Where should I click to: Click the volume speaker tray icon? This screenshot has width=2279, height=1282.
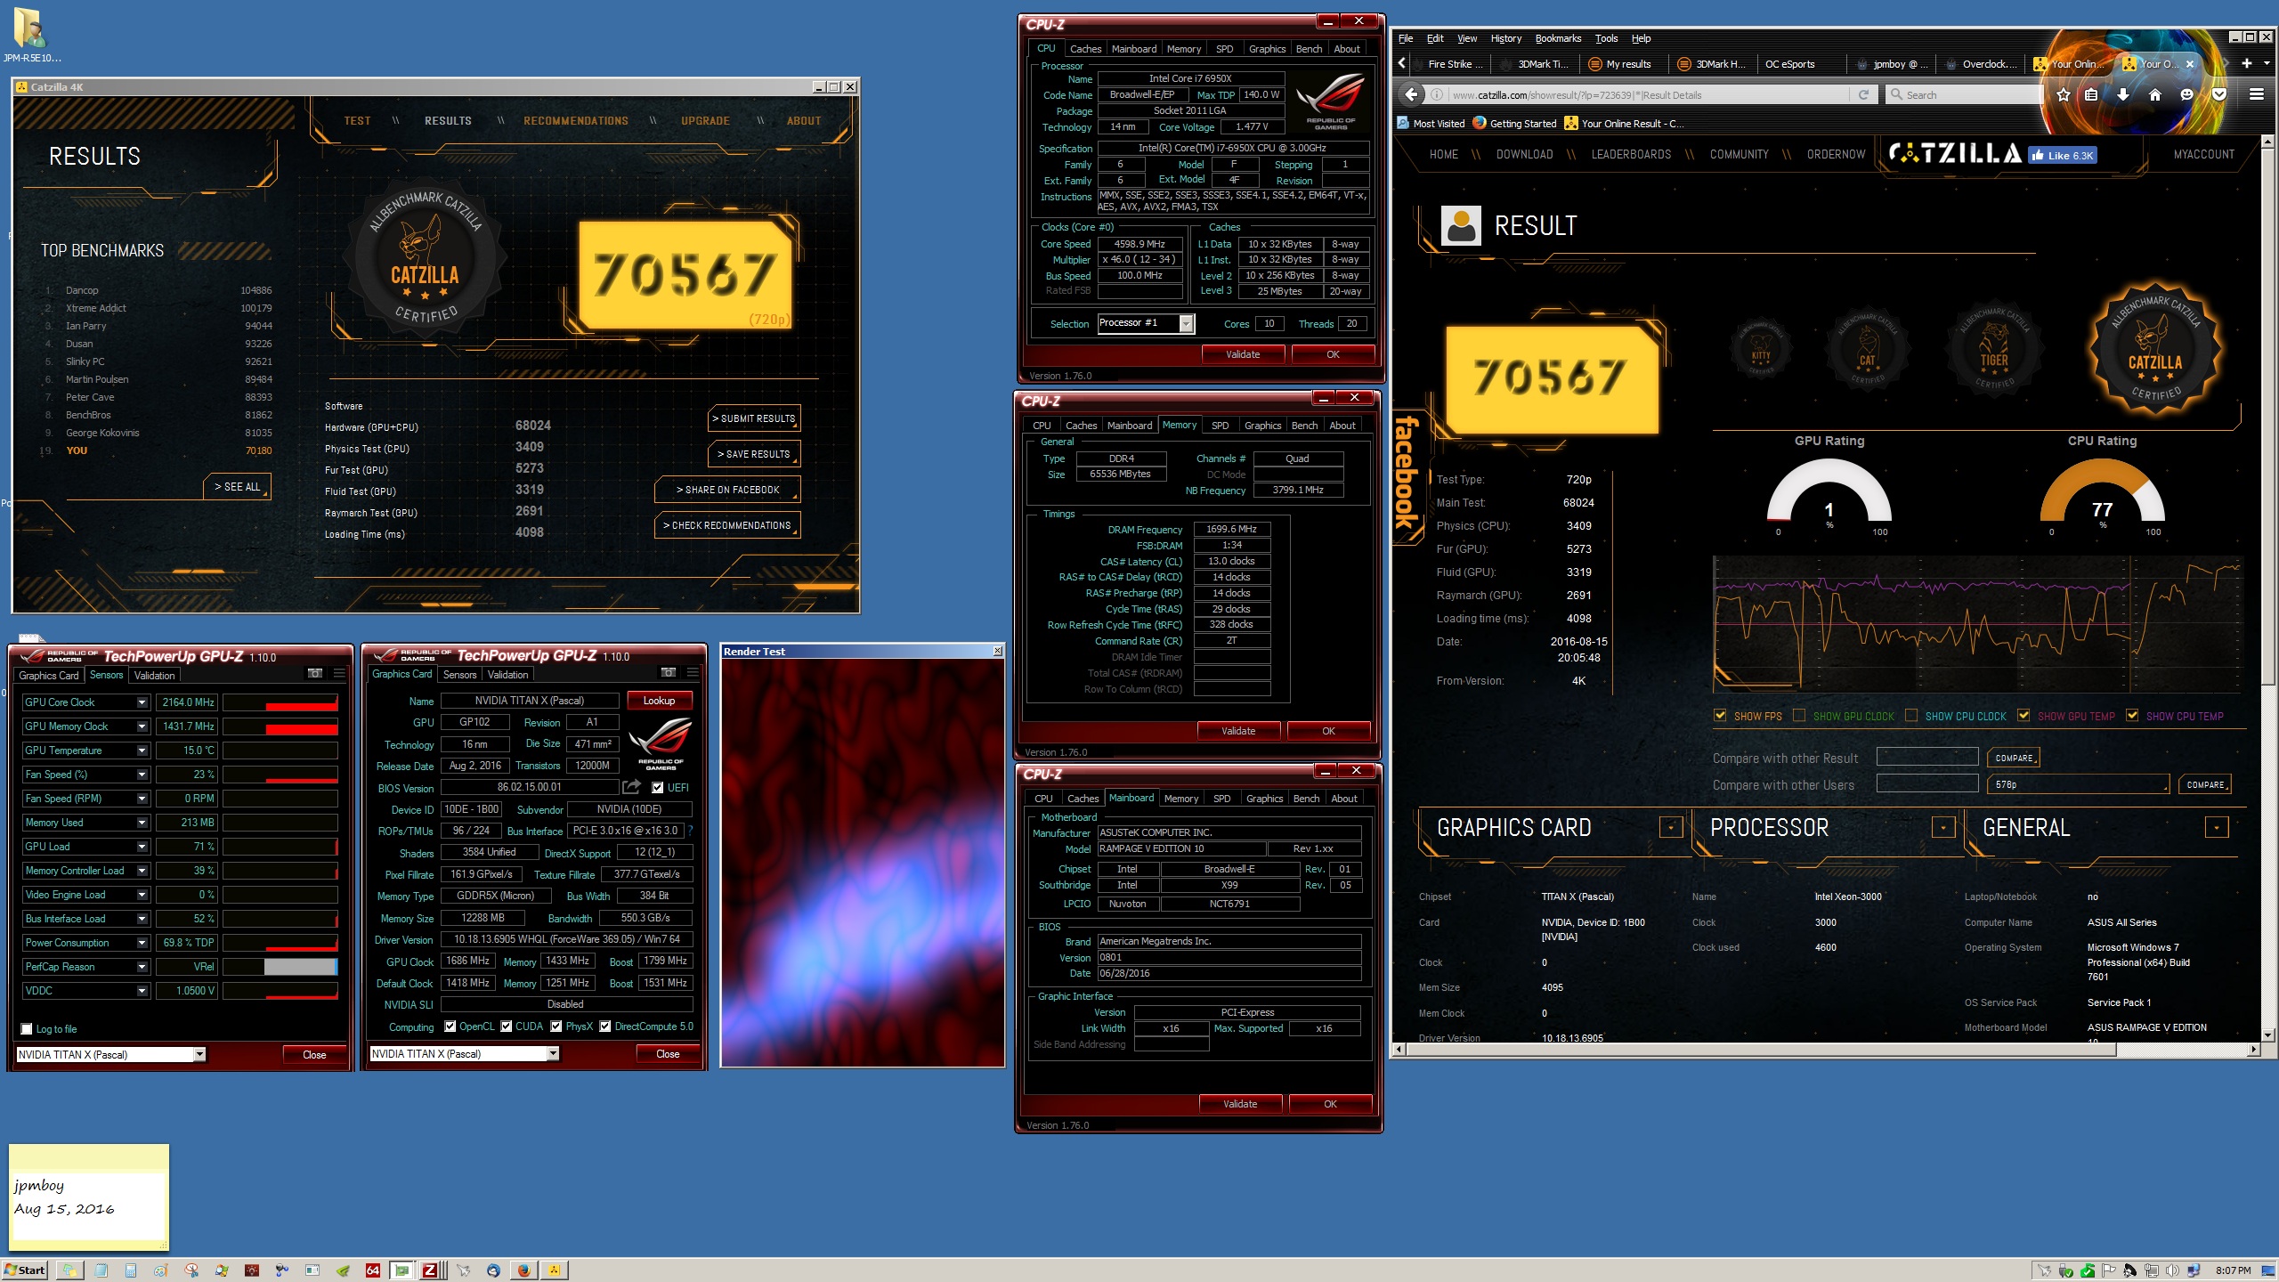pos(2172,1270)
